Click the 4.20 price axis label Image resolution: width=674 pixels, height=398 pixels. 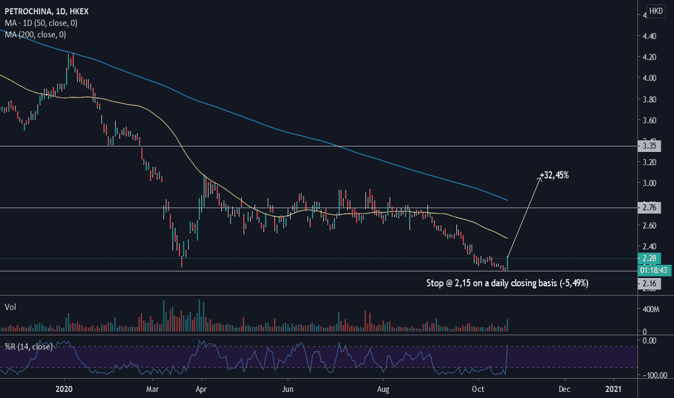point(649,57)
